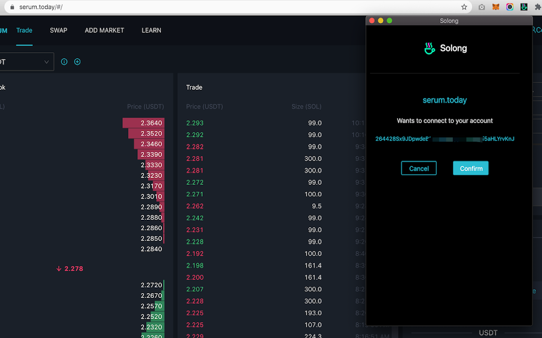
Task: Open the MetaMask fox extension icon
Action: (495, 7)
